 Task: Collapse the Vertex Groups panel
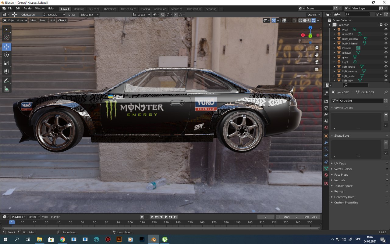(343, 108)
